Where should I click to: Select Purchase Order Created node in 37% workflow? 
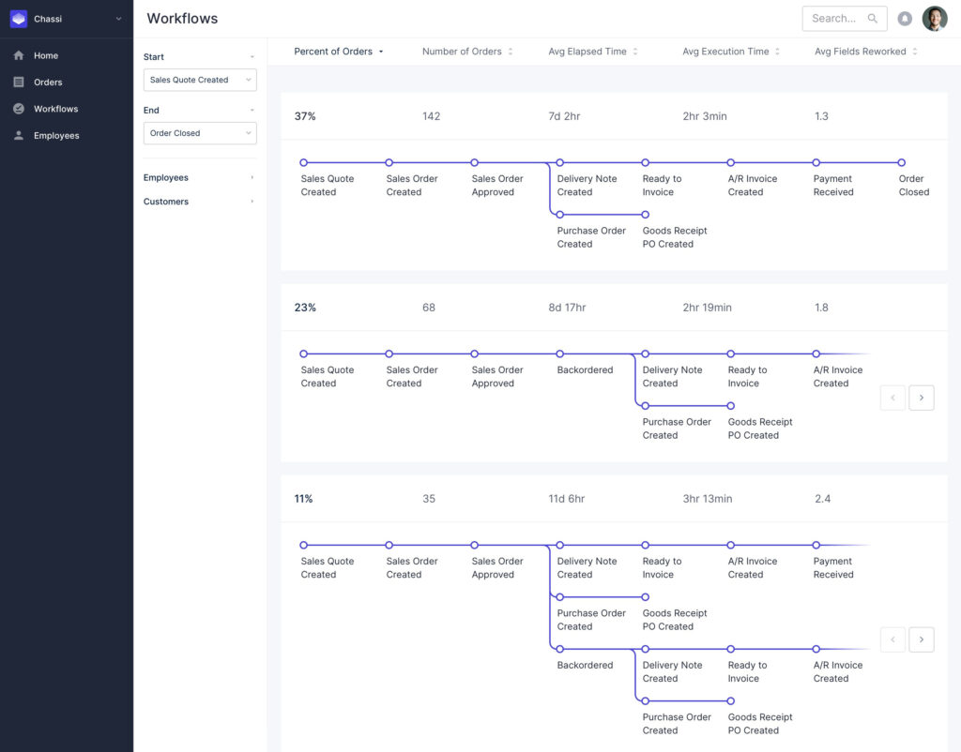[559, 215]
